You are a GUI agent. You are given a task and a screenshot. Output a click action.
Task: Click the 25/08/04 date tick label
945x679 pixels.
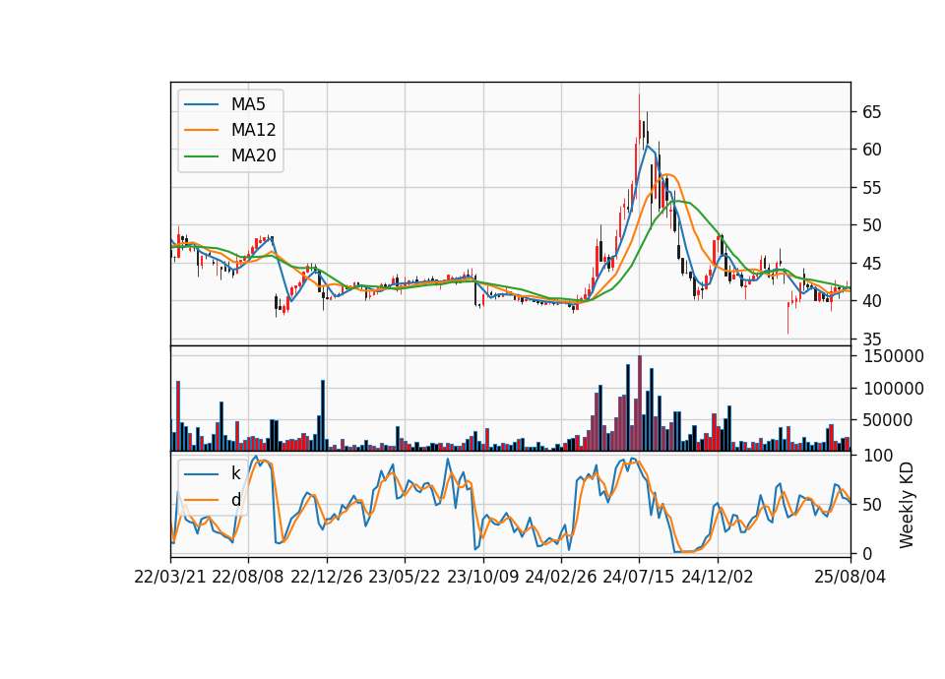850,578
